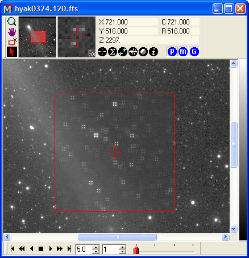This screenshot has width=249, height=258.
Task: Decrease the frame number stepper
Action: [x=123, y=252]
